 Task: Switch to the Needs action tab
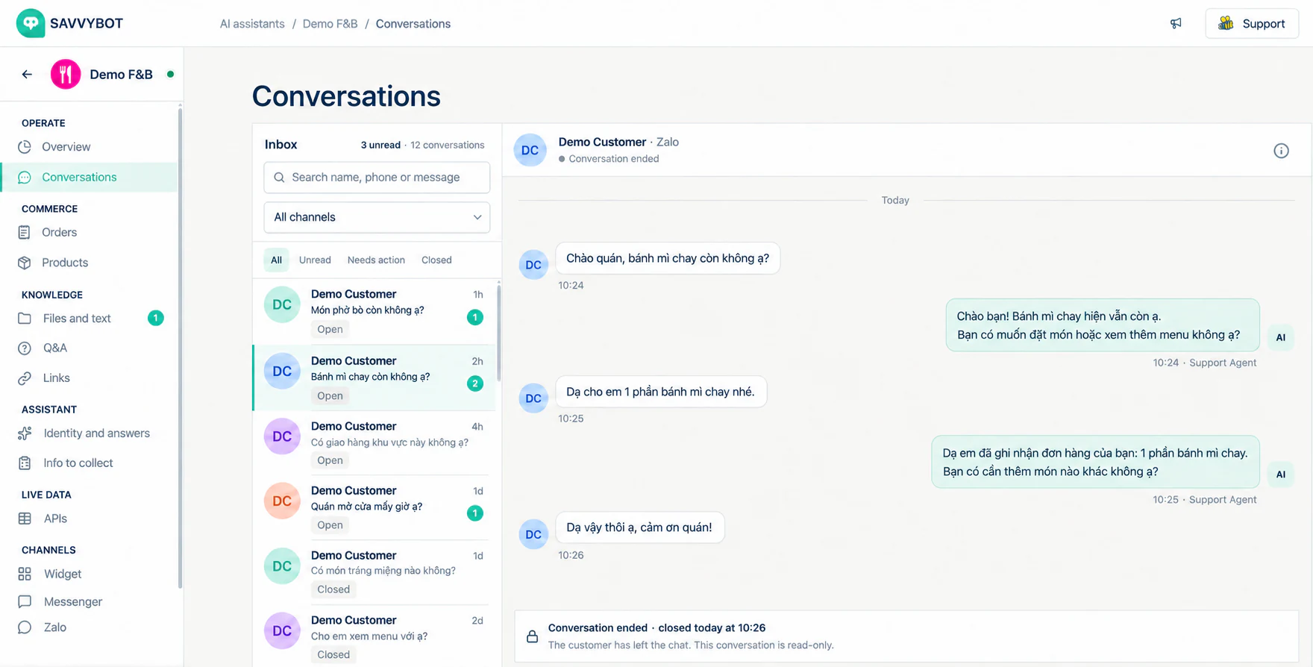(x=376, y=260)
